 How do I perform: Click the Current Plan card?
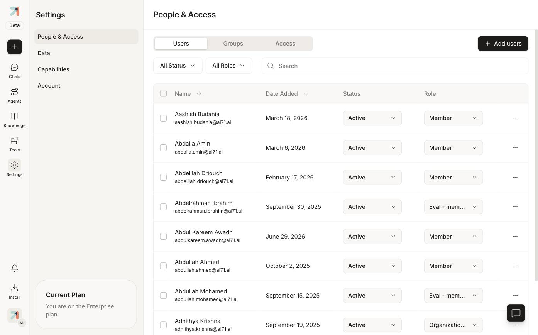[86, 304]
